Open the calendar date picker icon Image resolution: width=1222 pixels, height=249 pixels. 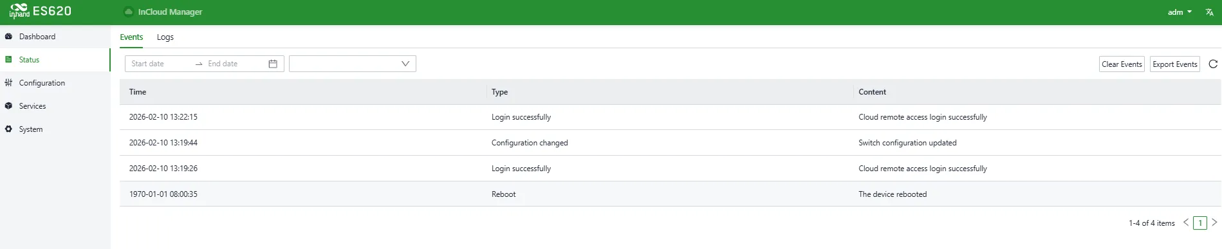tap(273, 64)
